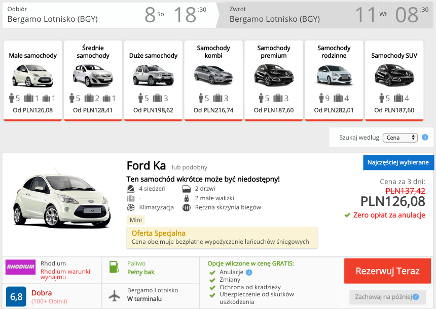Click the gearbox icon by Ręczna skrzynia biegów
436x309 pixels.
coord(186,207)
